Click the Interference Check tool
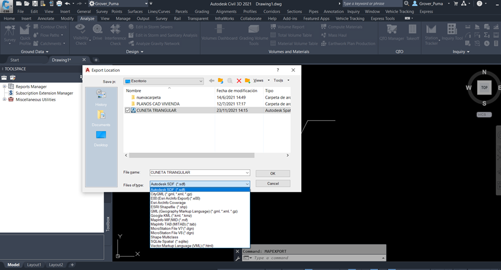The height and width of the screenshot is (270, 501). coord(116,35)
